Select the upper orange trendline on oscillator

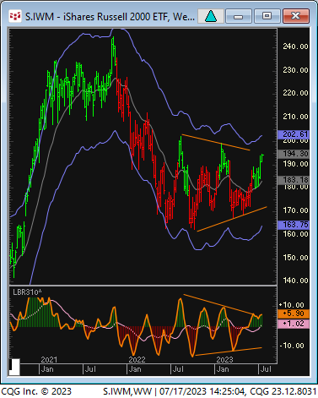click(x=218, y=304)
